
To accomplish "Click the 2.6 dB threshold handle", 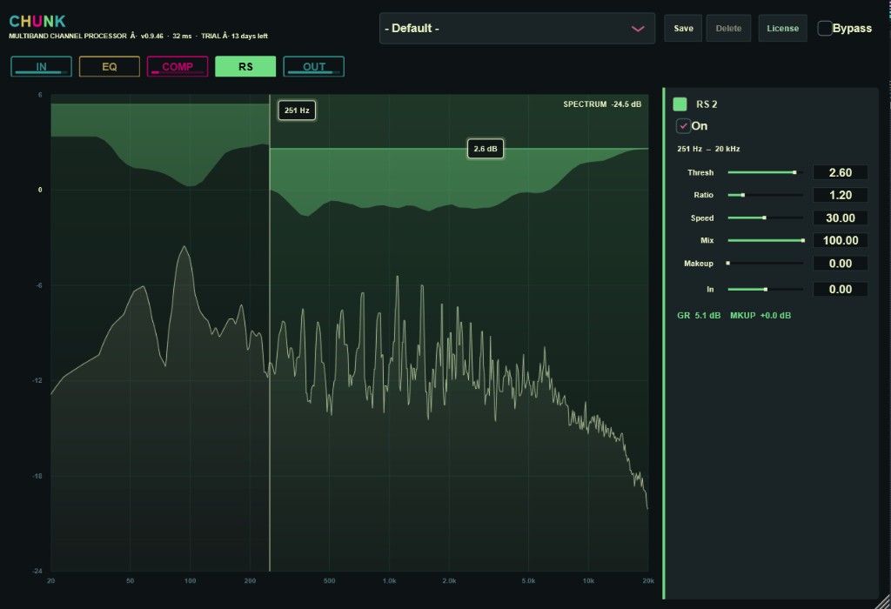I will [486, 149].
